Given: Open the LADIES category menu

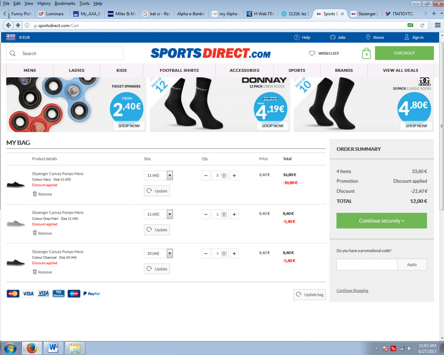Looking at the screenshot, I should point(77,70).
